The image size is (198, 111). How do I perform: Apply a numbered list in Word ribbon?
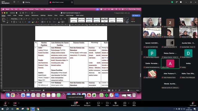[x=46, y=19]
